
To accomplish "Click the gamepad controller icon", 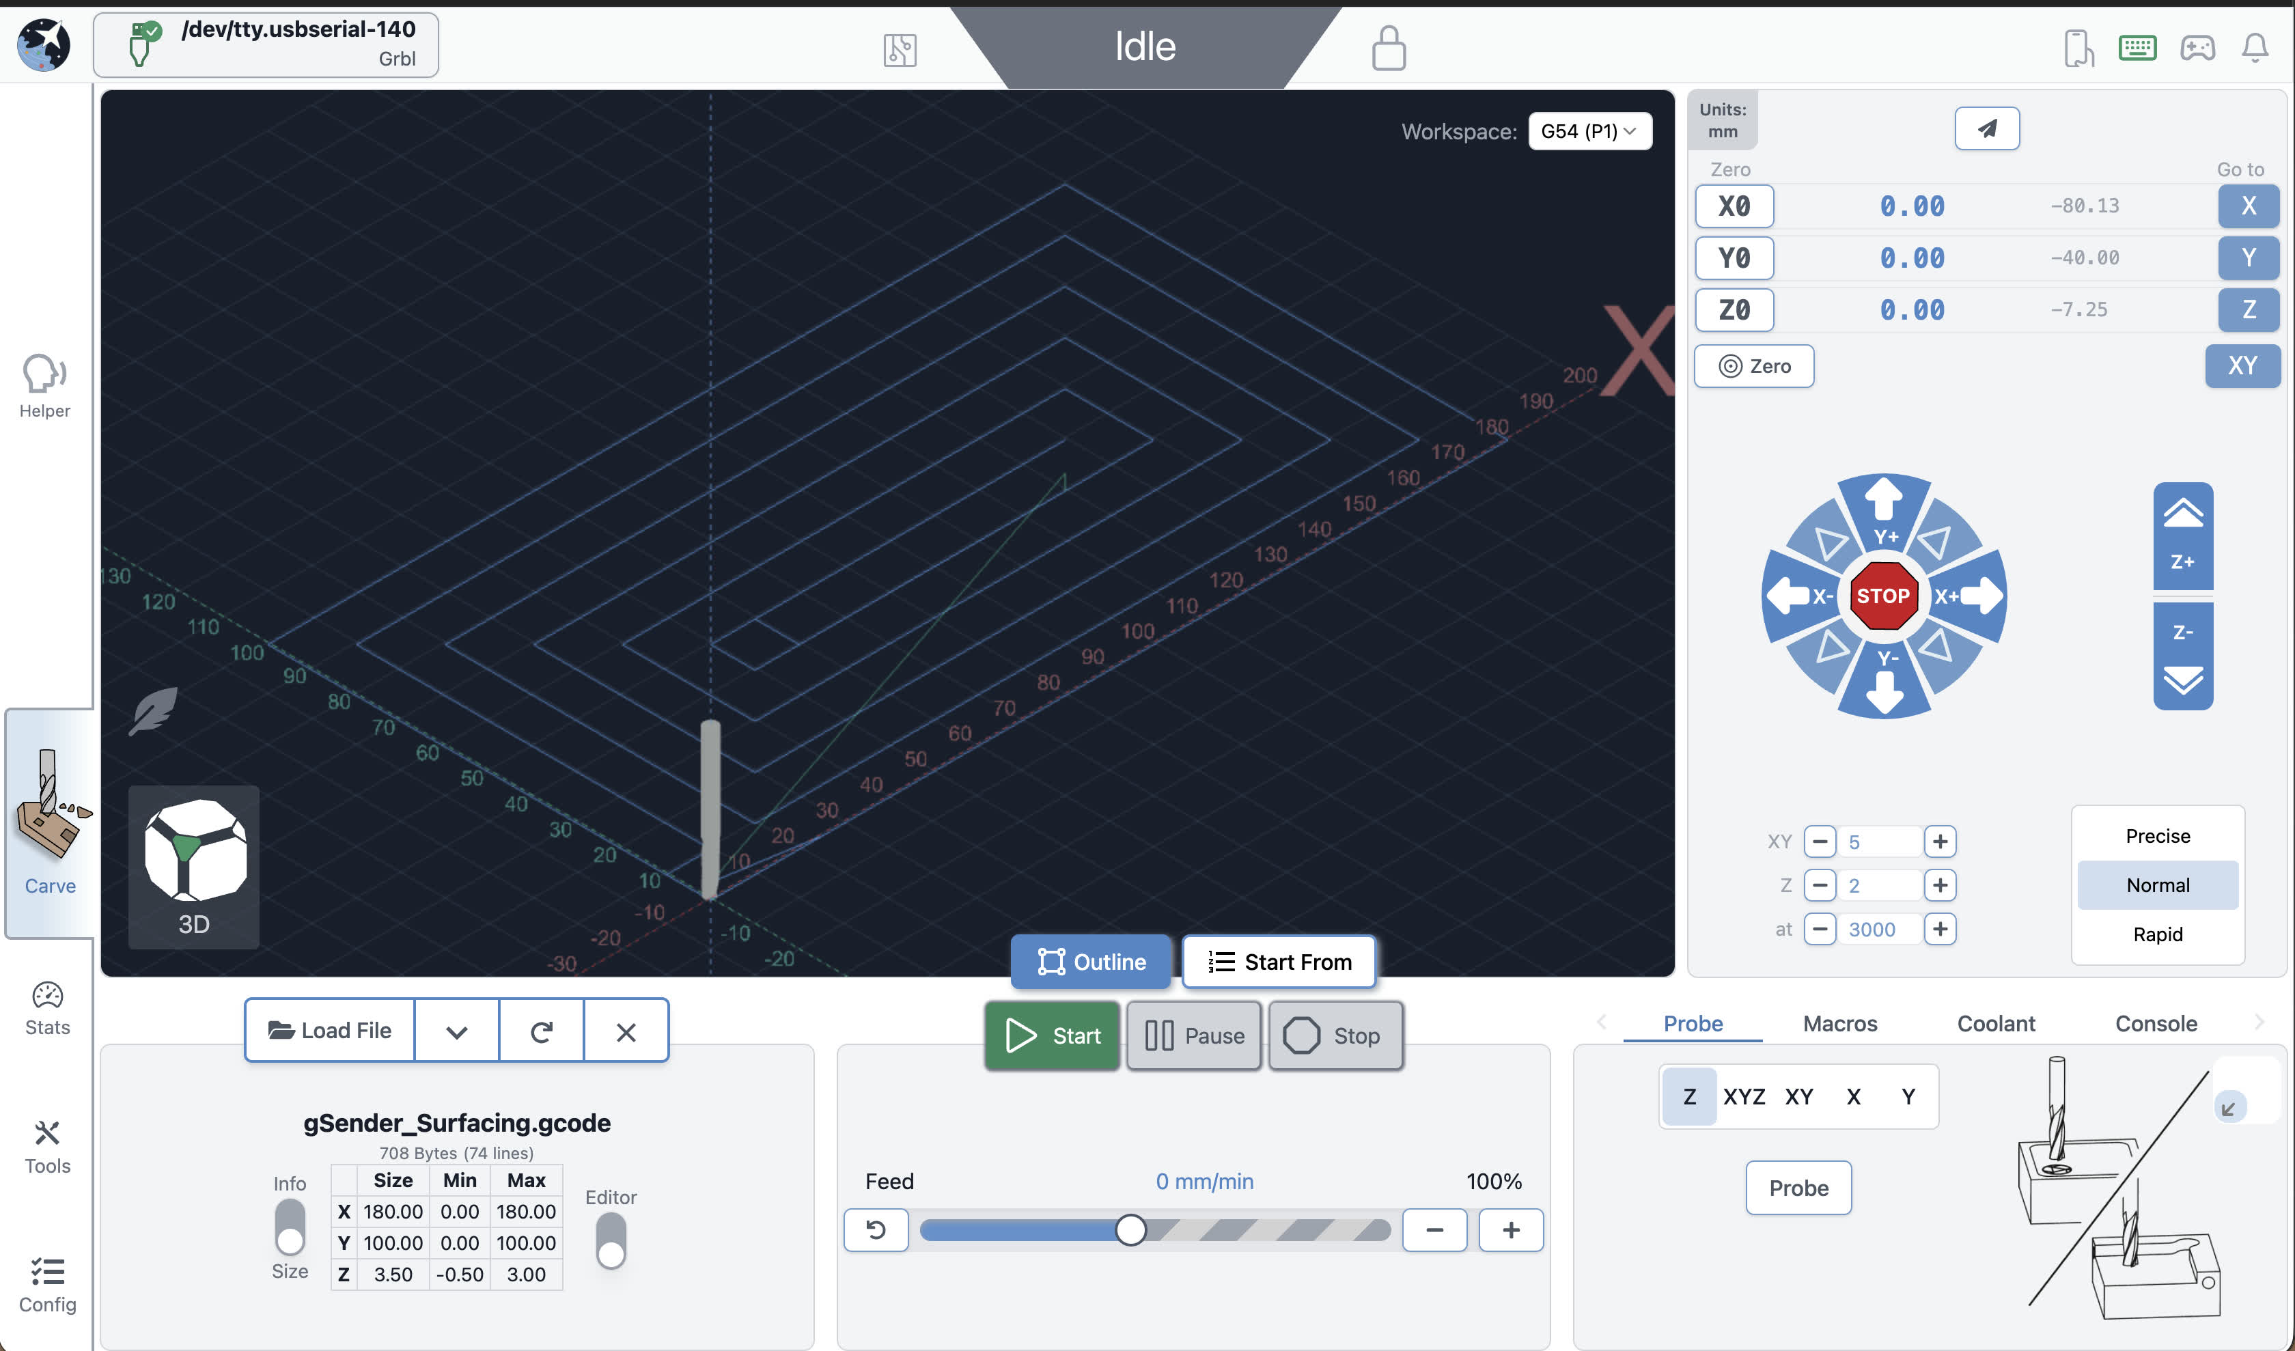I will [x=2197, y=47].
